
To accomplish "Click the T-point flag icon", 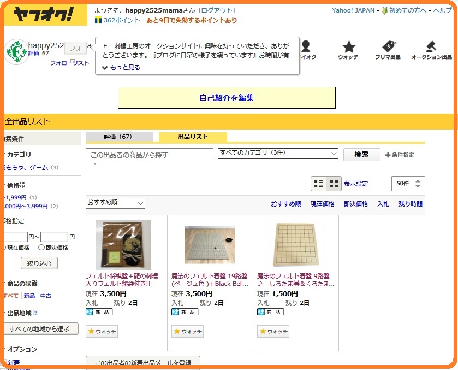I will (x=98, y=20).
